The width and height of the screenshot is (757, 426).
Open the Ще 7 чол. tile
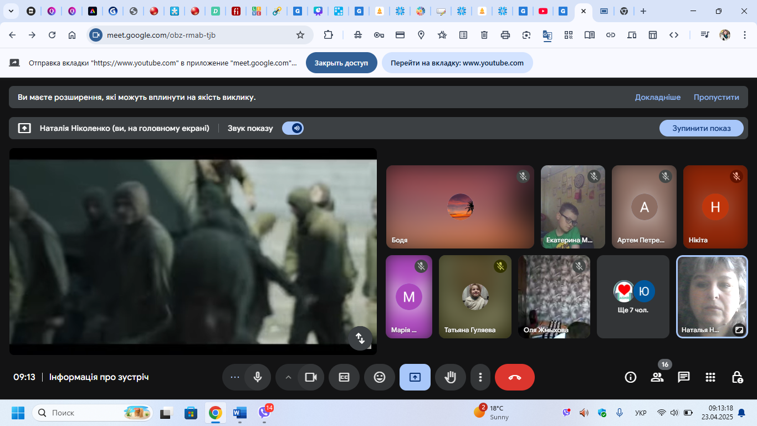pyautogui.click(x=633, y=297)
